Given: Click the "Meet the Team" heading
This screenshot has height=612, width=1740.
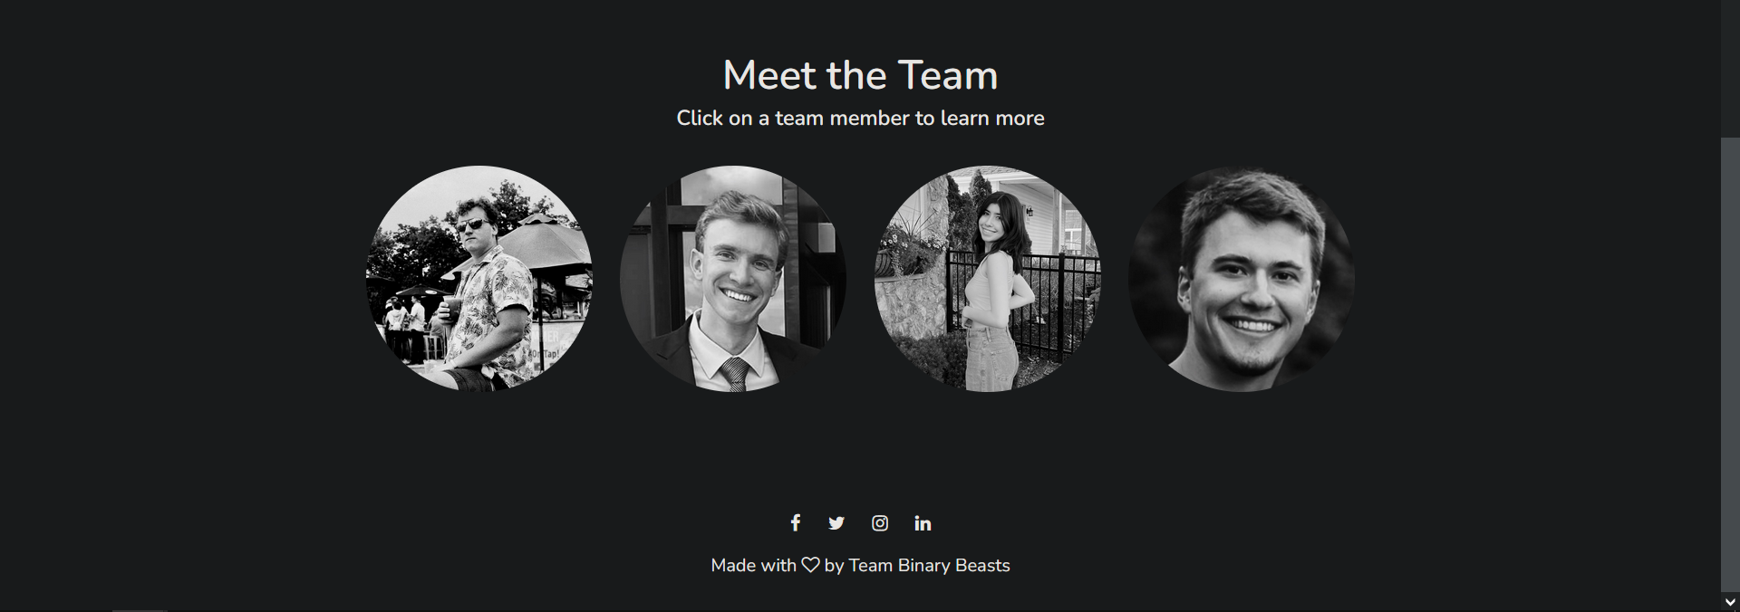Looking at the screenshot, I should [x=860, y=75].
